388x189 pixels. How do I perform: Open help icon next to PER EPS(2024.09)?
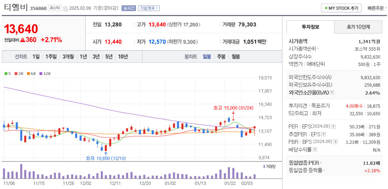coord(333,126)
